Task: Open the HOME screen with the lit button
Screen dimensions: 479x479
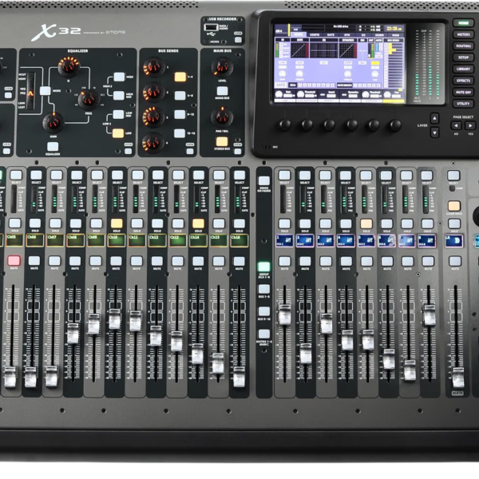Action: click(463, 23)
